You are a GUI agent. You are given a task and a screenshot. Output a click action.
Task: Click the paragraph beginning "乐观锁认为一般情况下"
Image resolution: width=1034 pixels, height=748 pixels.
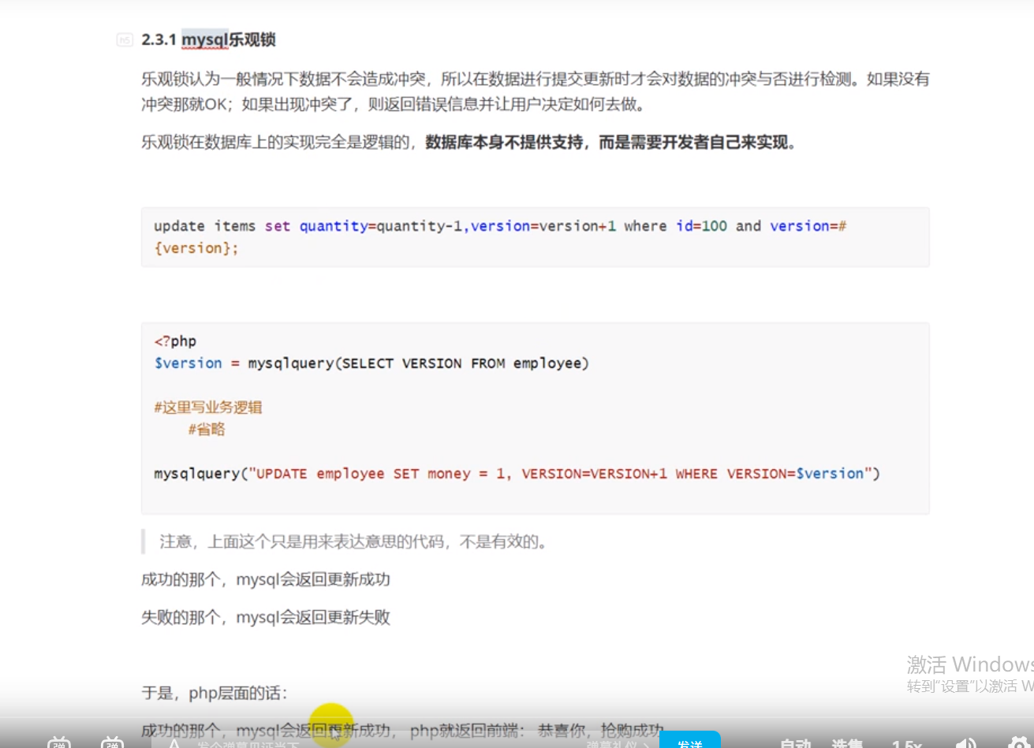point(535,91)
